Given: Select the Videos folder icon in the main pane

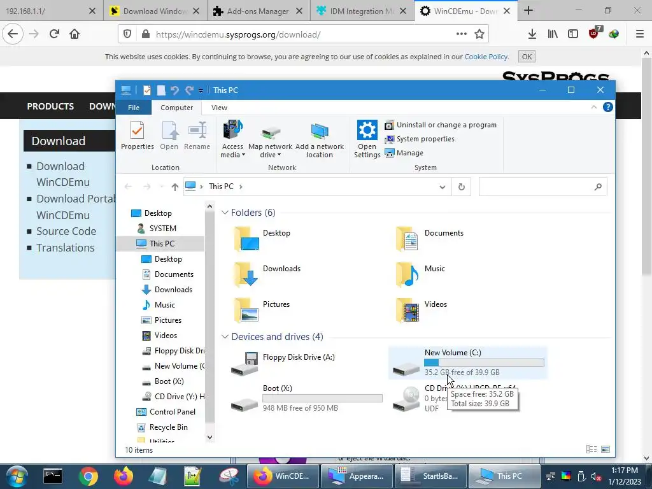Looking at the screenshot, I should (407, 310).
